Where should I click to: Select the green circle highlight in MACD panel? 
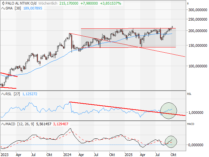click(x=171, y=141)
